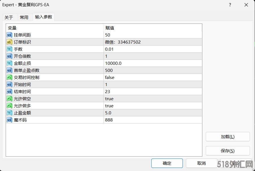Screen dimensions: 255x171
Task: Click the integer icon beside 魔术码
Action: point(9,120)
